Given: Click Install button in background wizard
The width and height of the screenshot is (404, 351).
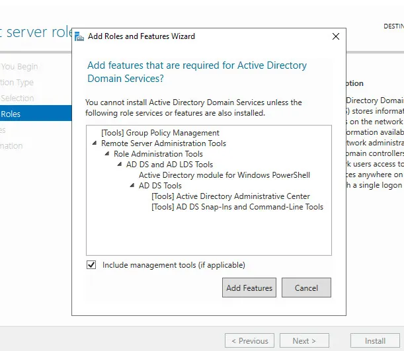Looking at the screenshot, I should 375,340.
